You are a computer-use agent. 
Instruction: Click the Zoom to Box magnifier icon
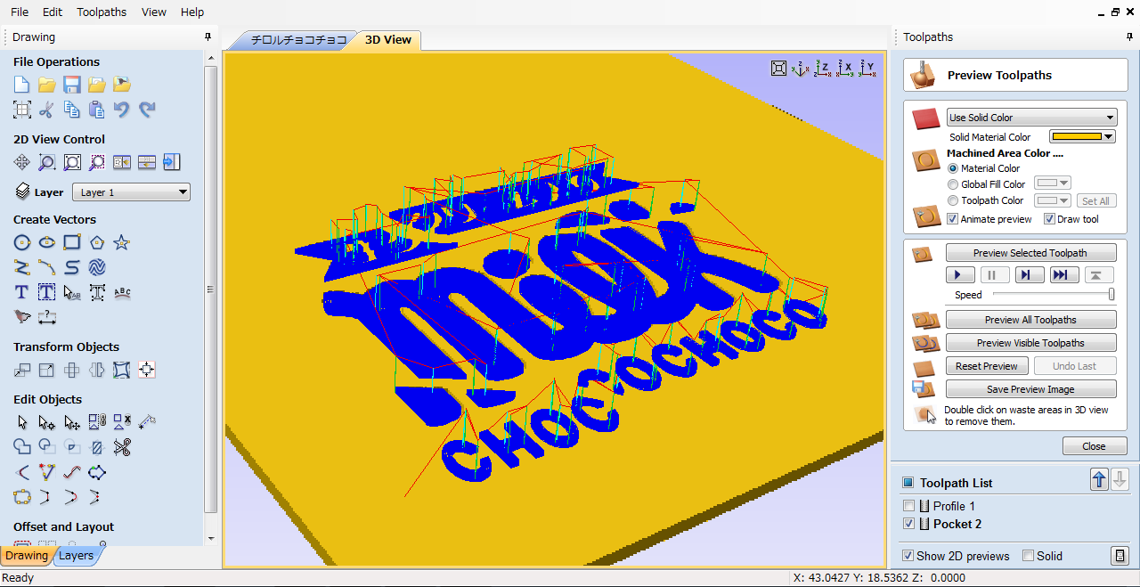click(x=47, y=162)
